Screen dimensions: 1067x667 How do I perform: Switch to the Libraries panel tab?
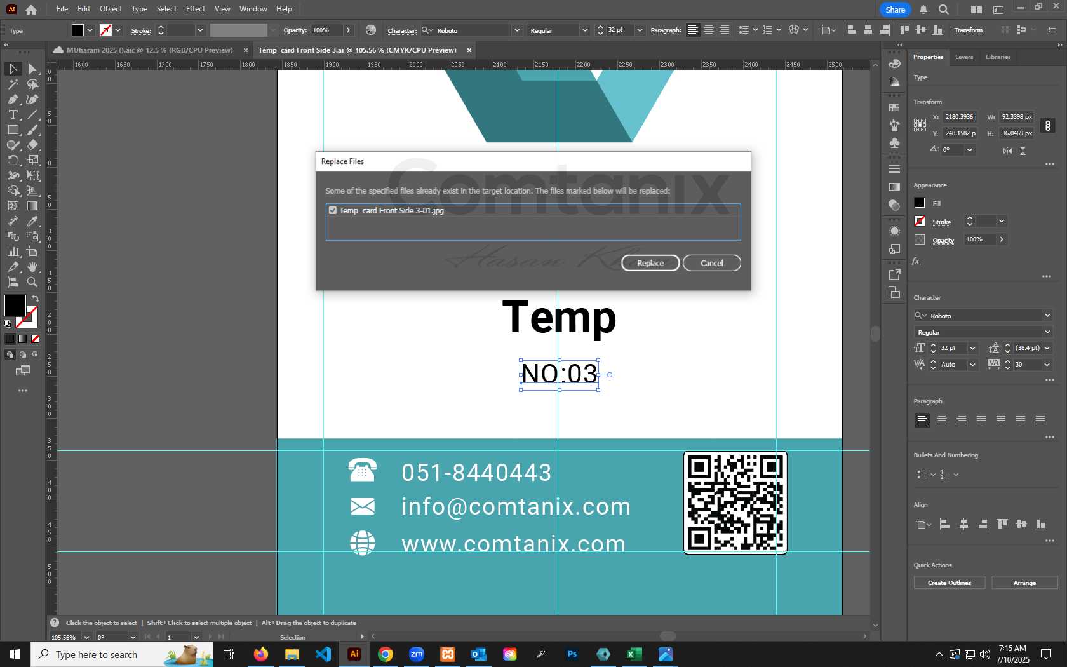click(x=998, y=57)
